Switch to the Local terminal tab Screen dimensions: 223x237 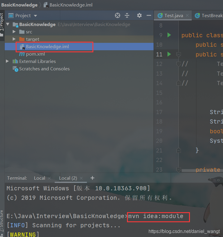click(40, 178)
